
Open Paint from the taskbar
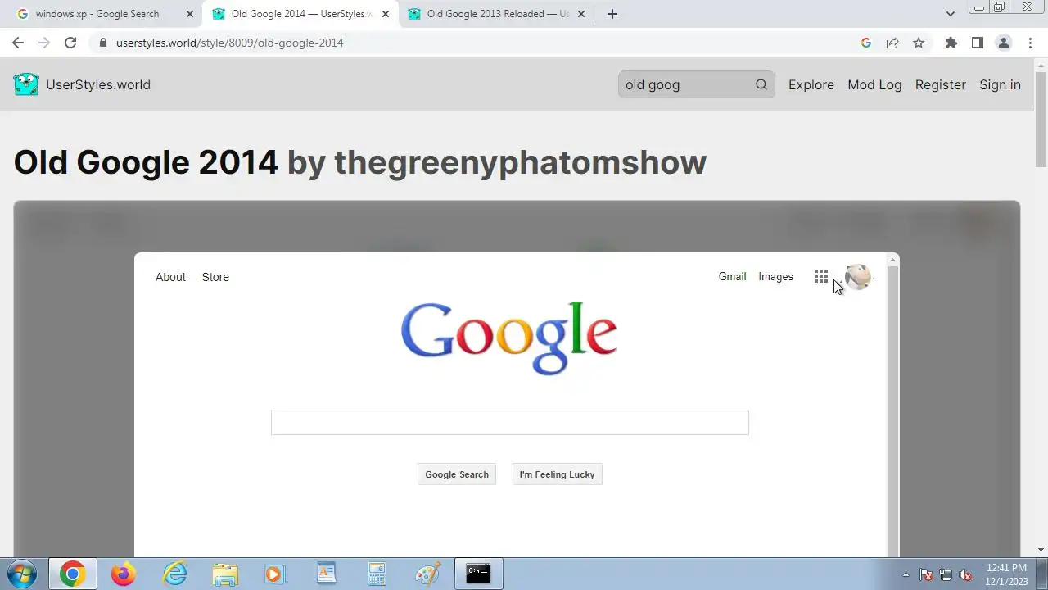427,574
